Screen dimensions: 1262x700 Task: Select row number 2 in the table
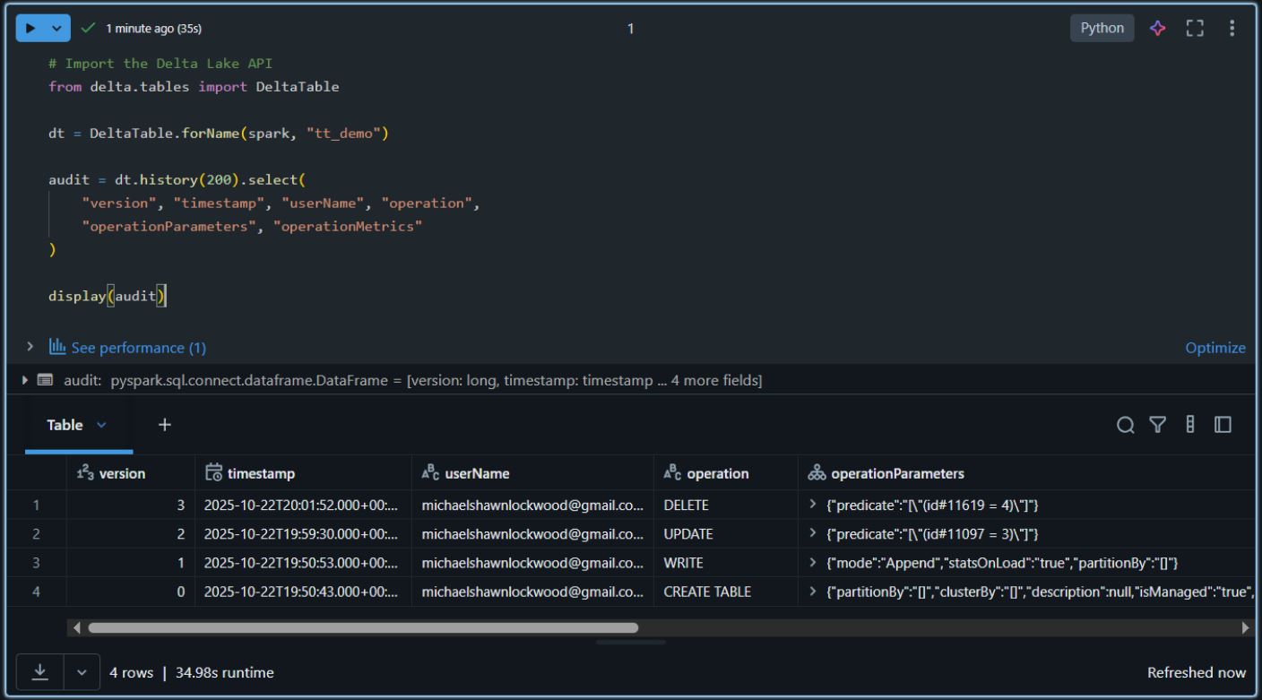pyautogui.click(x=37, y=534)
